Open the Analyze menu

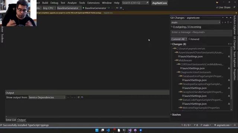pyautogui.click(x=72, y=3)
